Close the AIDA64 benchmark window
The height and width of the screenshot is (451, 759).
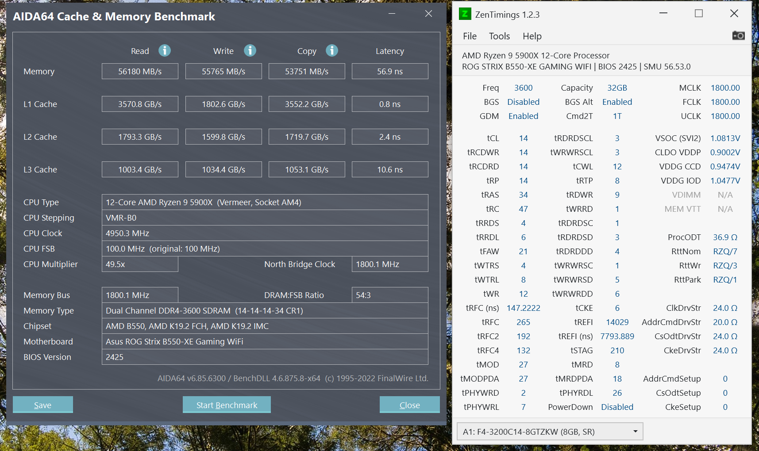pyautogui.click(x=428, y=14)
